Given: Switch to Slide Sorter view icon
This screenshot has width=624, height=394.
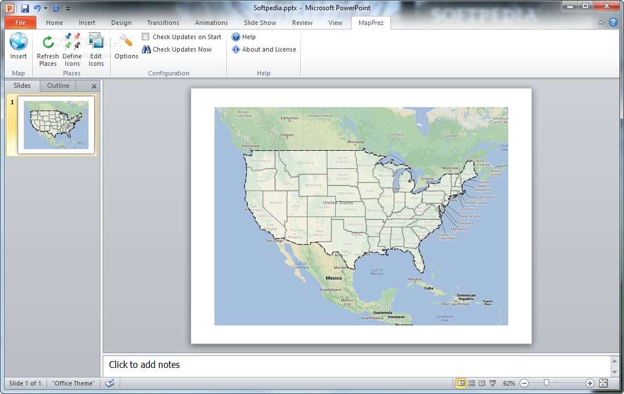Looking at the screenshot, I should 471,383.
